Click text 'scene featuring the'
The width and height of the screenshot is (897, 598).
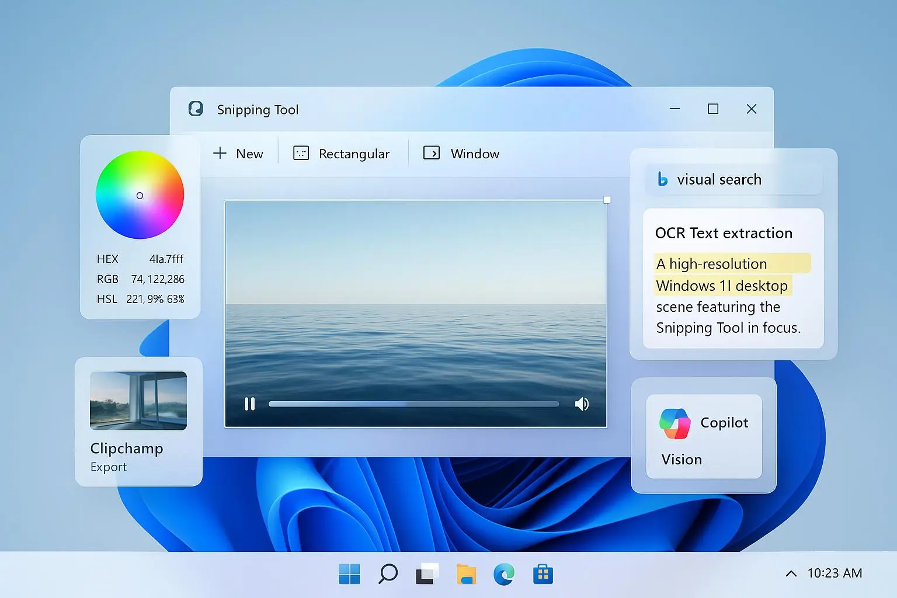[718, 307]
